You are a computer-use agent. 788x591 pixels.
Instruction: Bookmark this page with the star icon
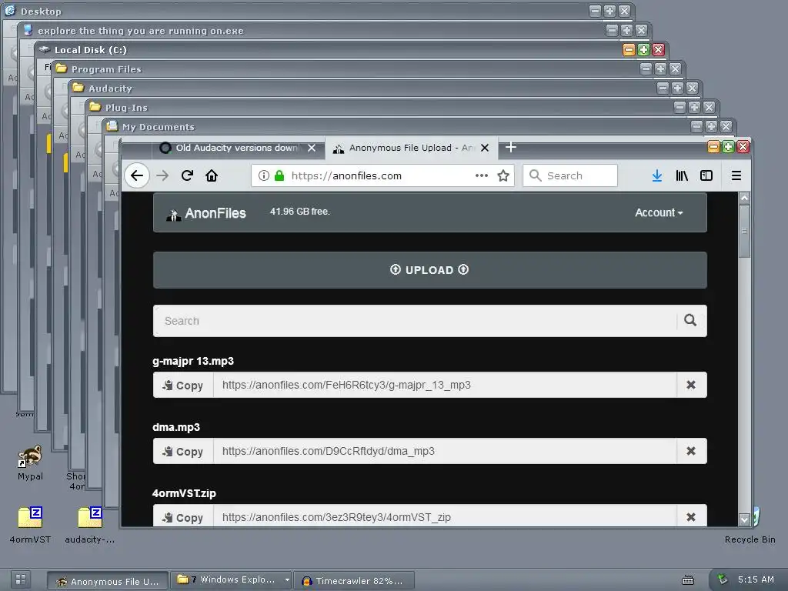click(x=503, y=175)
